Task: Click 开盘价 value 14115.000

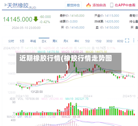Action: pyautogui.click(x=112, y=16)
